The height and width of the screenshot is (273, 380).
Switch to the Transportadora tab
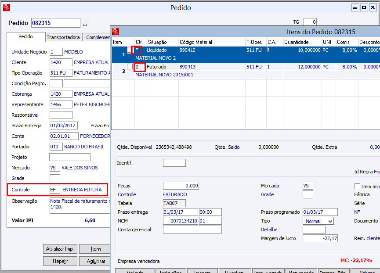click(x=63, y=37)
